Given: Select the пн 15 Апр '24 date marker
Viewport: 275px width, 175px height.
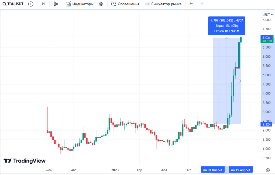Looking at the screenshot, I should [x=241, y=170].
